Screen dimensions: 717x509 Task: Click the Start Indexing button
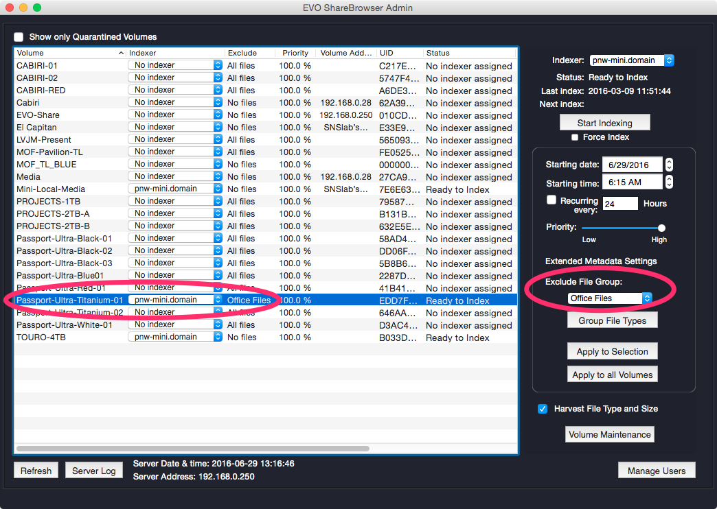click(x=604, y=123)
